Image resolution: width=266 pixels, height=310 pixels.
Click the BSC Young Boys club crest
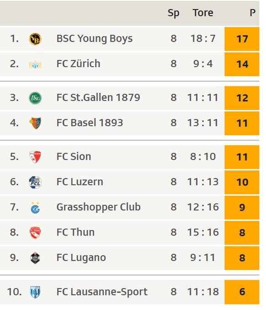[x=35, y=39]
